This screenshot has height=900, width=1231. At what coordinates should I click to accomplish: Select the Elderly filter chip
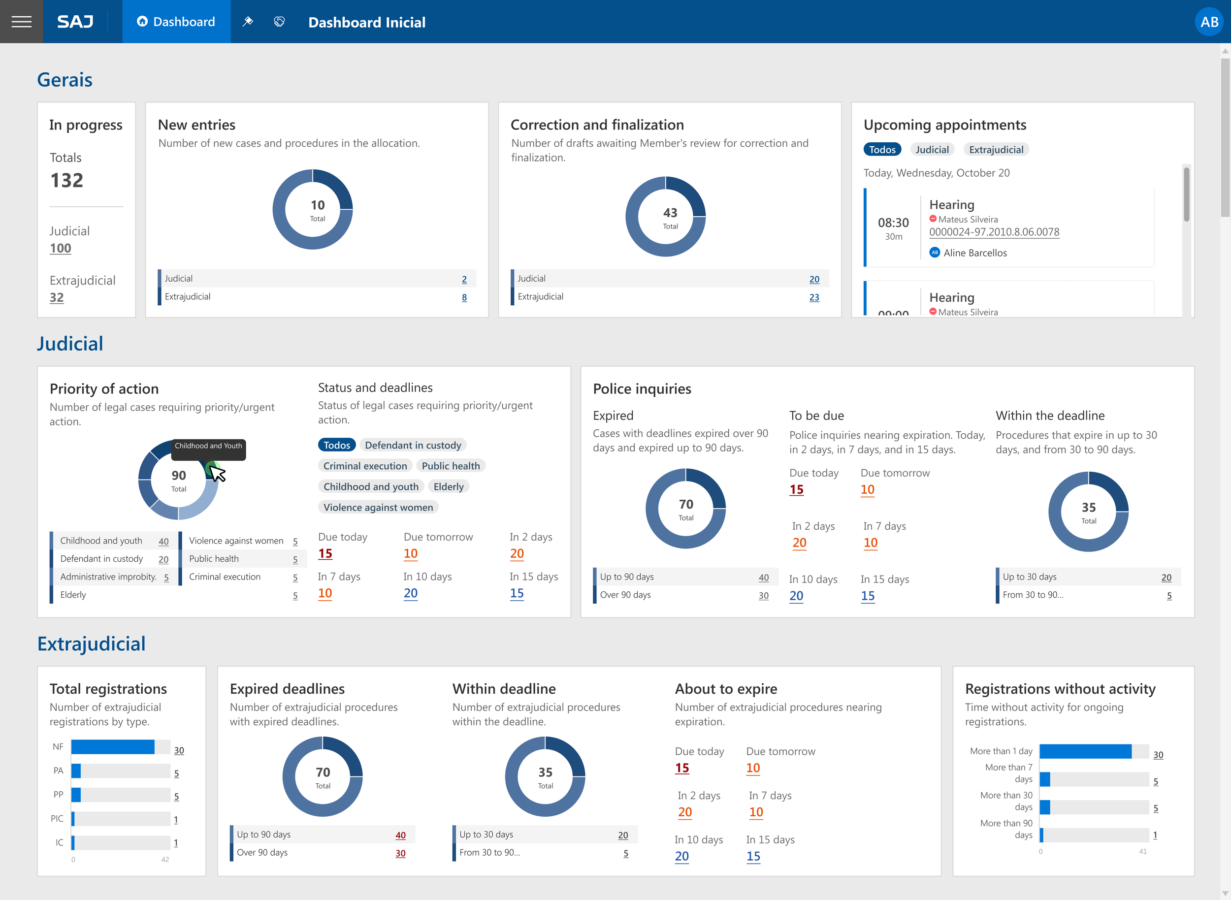449,486
